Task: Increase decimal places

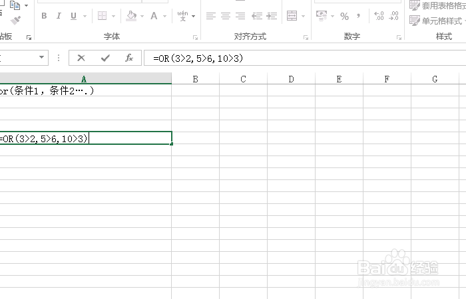Action: (379, 16)
